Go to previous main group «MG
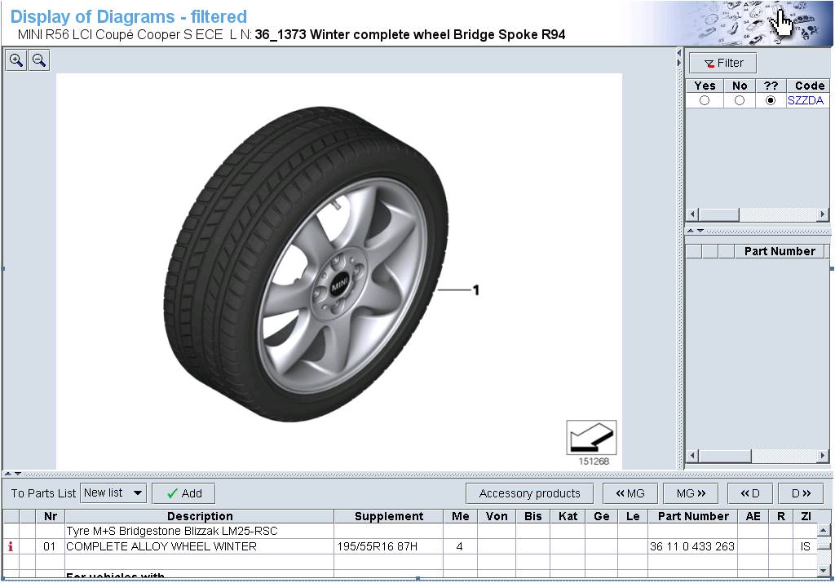The width and height of the screenshot is (835, 583). point(630,493)
